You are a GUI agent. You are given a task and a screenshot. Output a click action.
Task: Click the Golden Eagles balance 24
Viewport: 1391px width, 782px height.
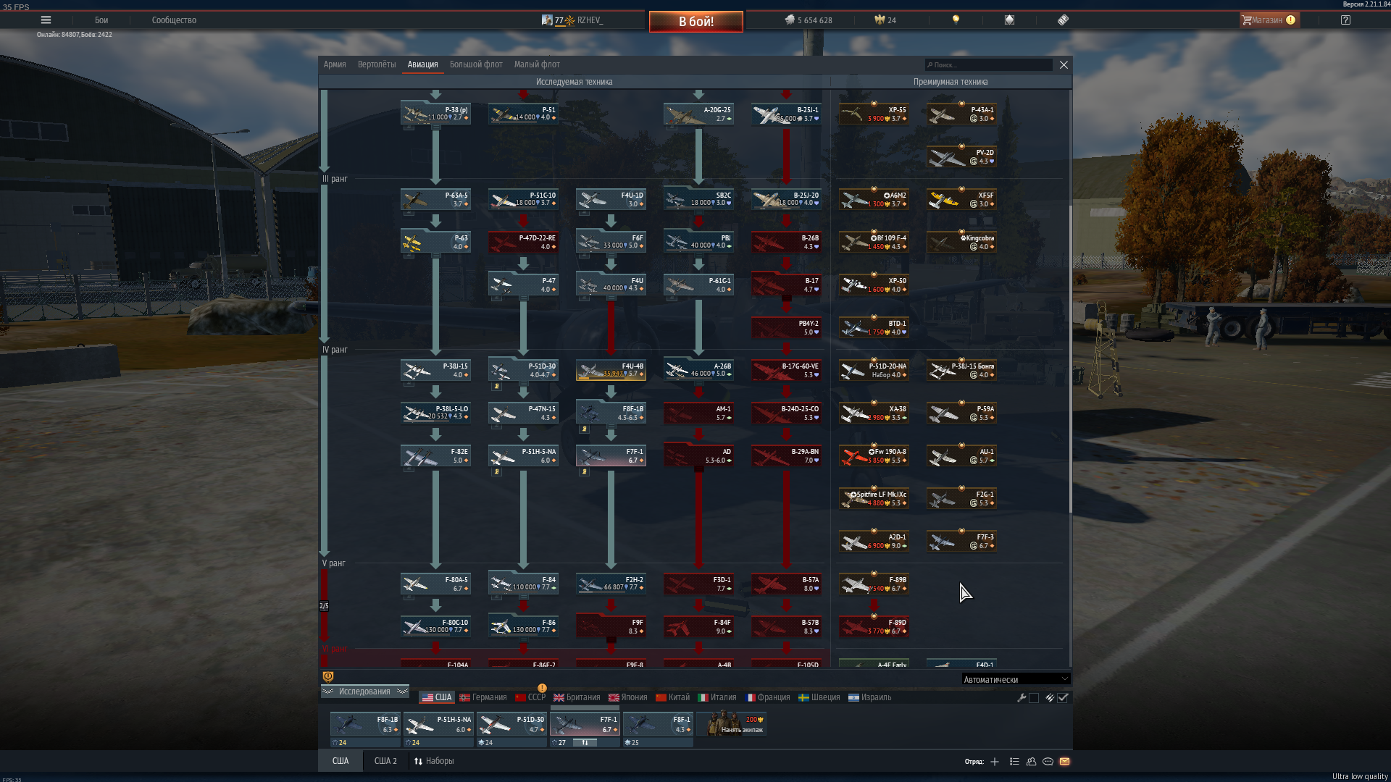[885, 20]
